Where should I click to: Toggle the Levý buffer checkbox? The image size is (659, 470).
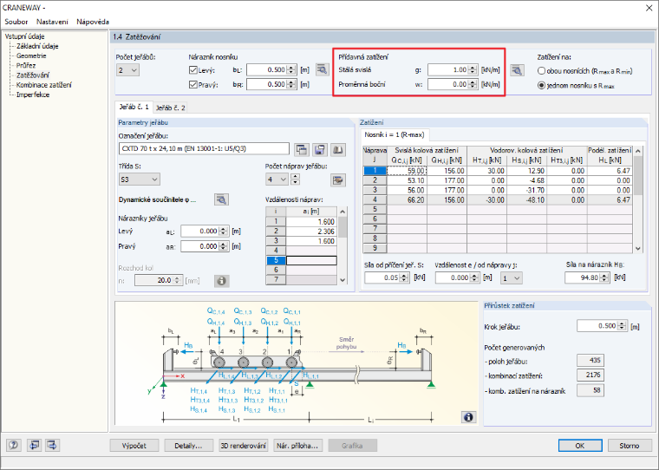point(193,70)
